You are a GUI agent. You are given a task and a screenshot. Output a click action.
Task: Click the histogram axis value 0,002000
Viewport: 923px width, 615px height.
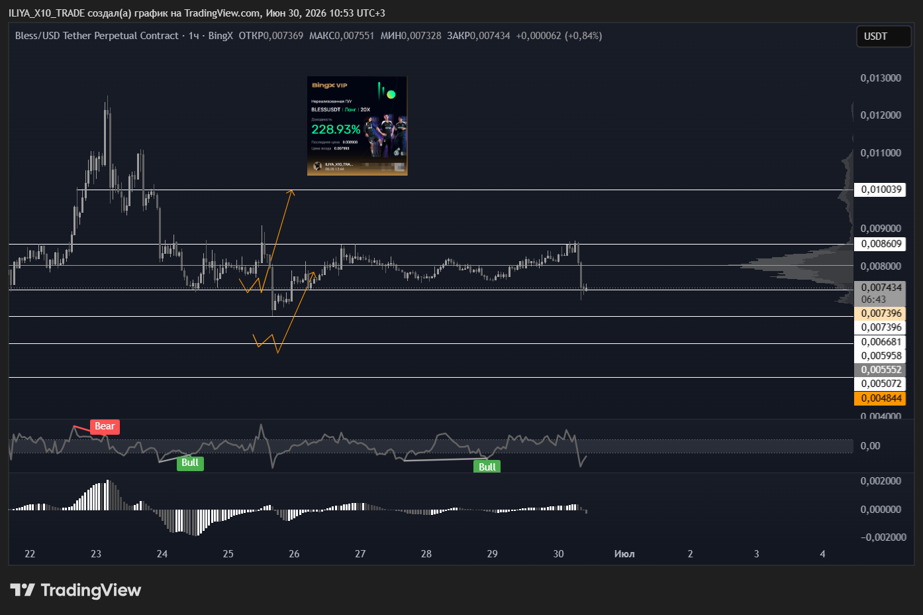pos(881,481)
